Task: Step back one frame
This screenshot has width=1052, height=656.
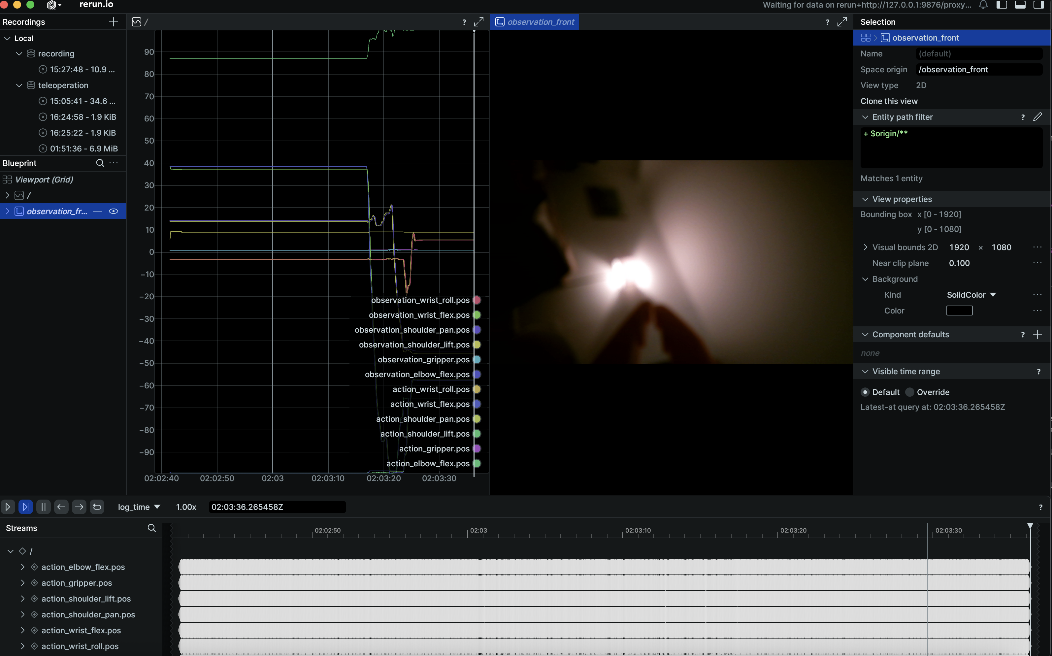Action: point(61,507)
